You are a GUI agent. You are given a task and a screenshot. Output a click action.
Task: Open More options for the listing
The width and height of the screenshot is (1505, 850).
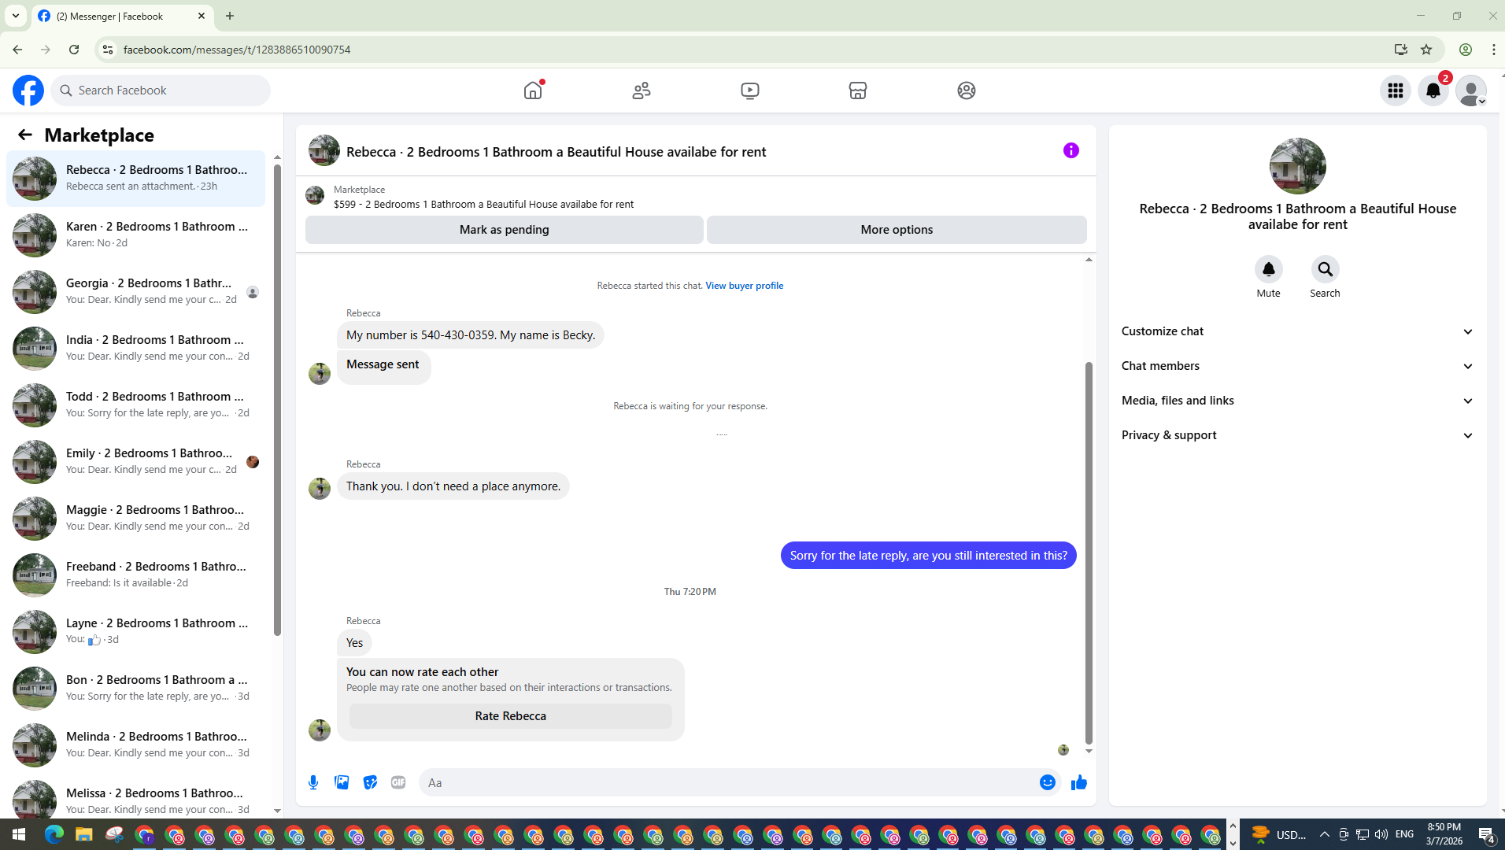(897, 230)
